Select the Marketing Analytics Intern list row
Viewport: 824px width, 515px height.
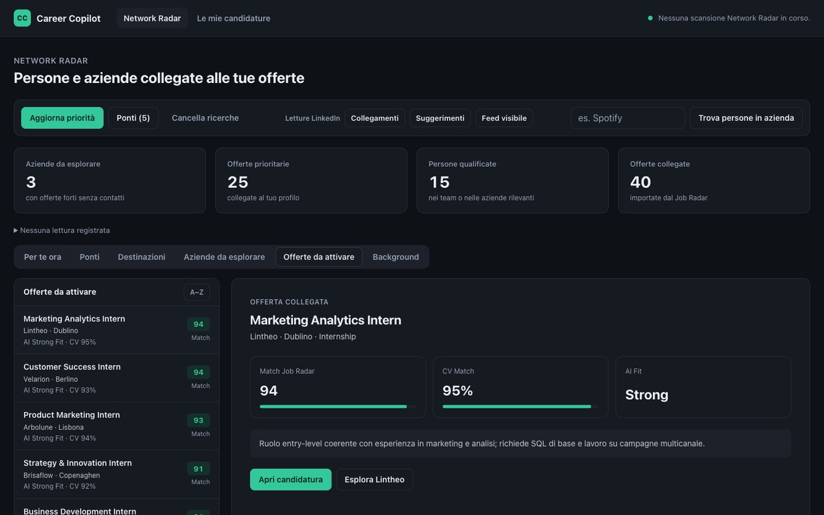coord(117,330)
